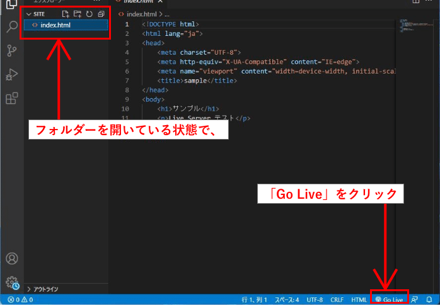Change line ending via CRLF status item

(x=337, y=300)
